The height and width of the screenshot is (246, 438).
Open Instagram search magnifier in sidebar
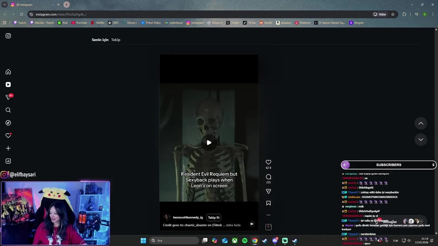pos(8,110)
